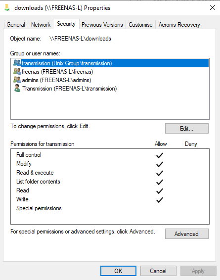This screenshot has width=220, height=280.
Task: Close the Properties dialog
Action: point(212,7)
